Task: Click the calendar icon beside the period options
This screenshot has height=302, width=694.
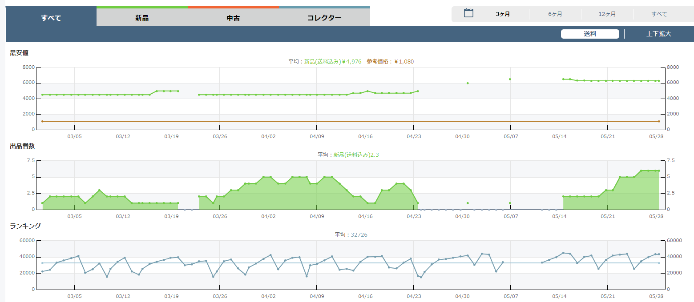Action: coord(468,13)
